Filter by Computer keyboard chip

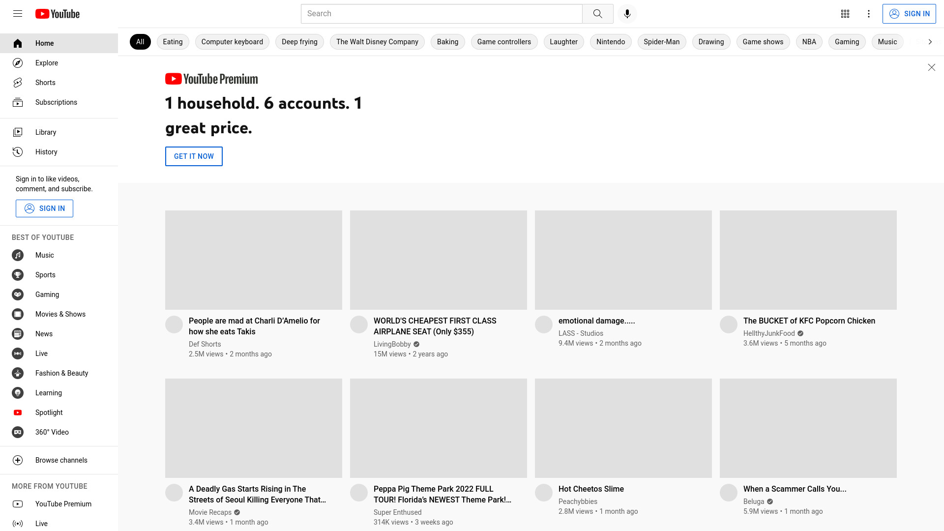pyautogui.click(x=232, y=42)
